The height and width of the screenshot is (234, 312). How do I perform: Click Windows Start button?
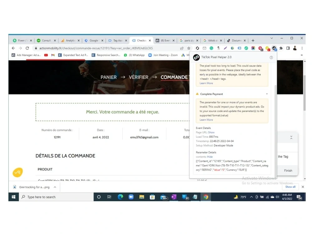13,197
